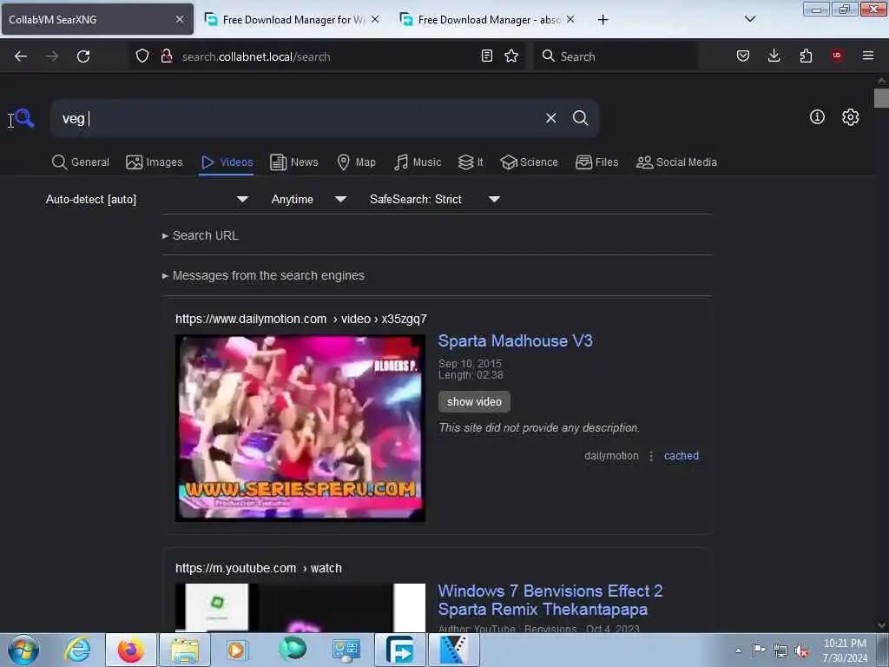The height and width of the screenshot is (667, 889).
Task: Open Windows Explorer folder from taskbar
Action: pos(185,650)
